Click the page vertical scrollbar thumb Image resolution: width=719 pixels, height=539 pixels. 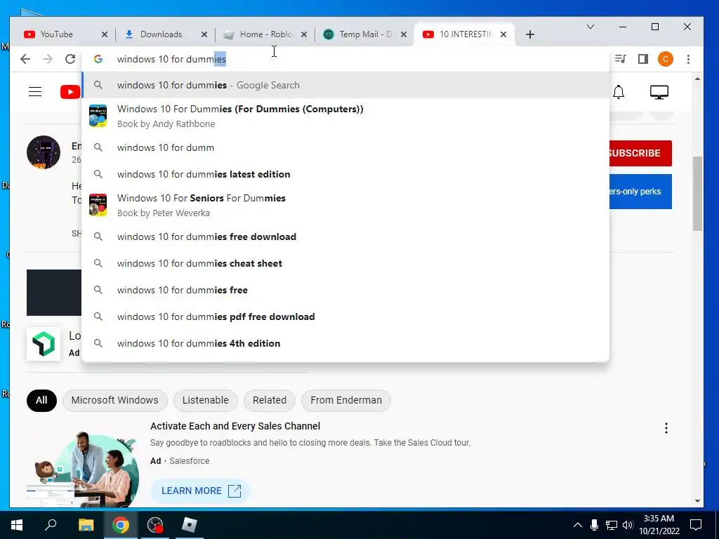[697, 194]
